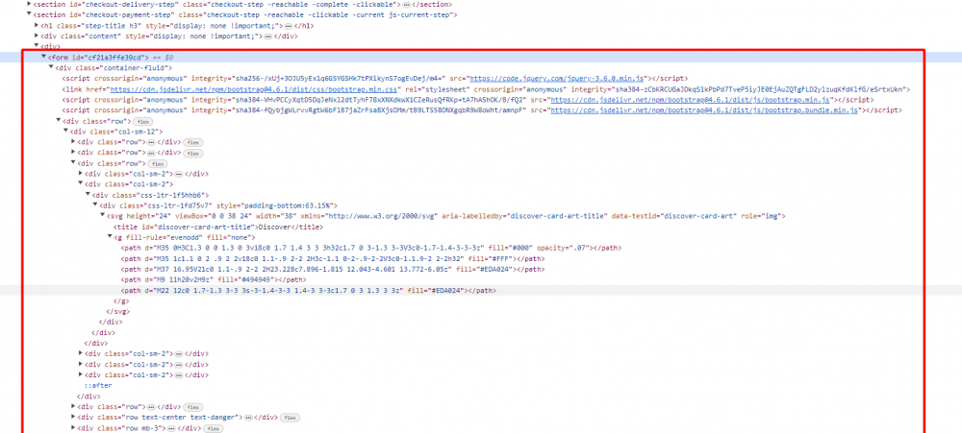The height and width of the screenshot is (433, 962).
Task: Collapse the form cf21a3ffe39cd node
Action: pos(43,57)
